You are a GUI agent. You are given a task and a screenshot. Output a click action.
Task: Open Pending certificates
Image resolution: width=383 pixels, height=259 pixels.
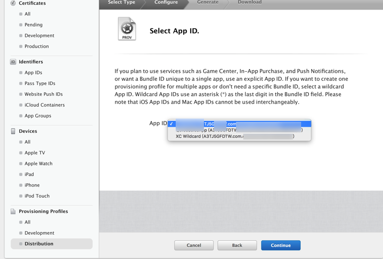(x=34, y=25)
